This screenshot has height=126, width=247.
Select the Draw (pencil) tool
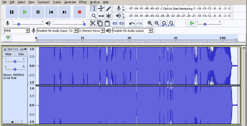[108, 8]
